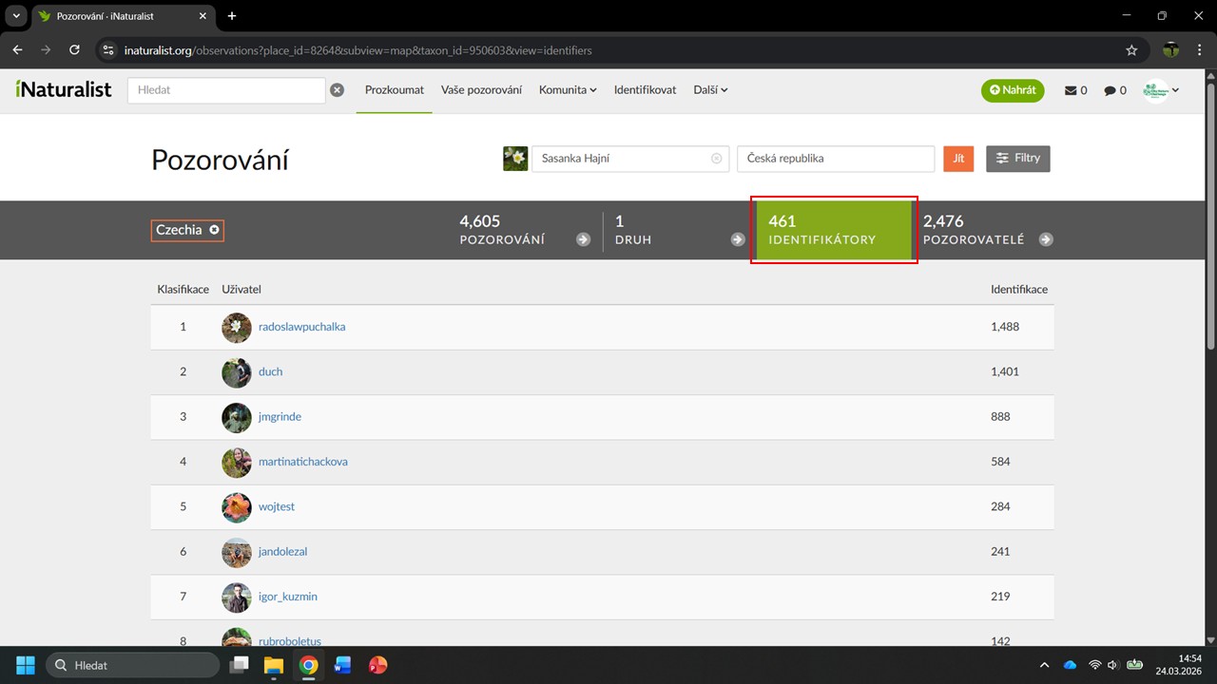This screenshot has width=1217, height=684.
Task: Click the arrow icon next to Pozorování
Action: pos(583,239)
